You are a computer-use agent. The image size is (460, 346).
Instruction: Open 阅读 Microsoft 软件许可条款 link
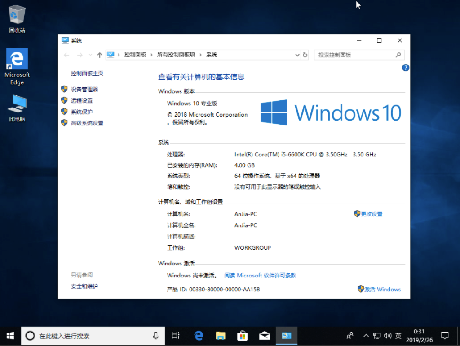tap(260, 276)
